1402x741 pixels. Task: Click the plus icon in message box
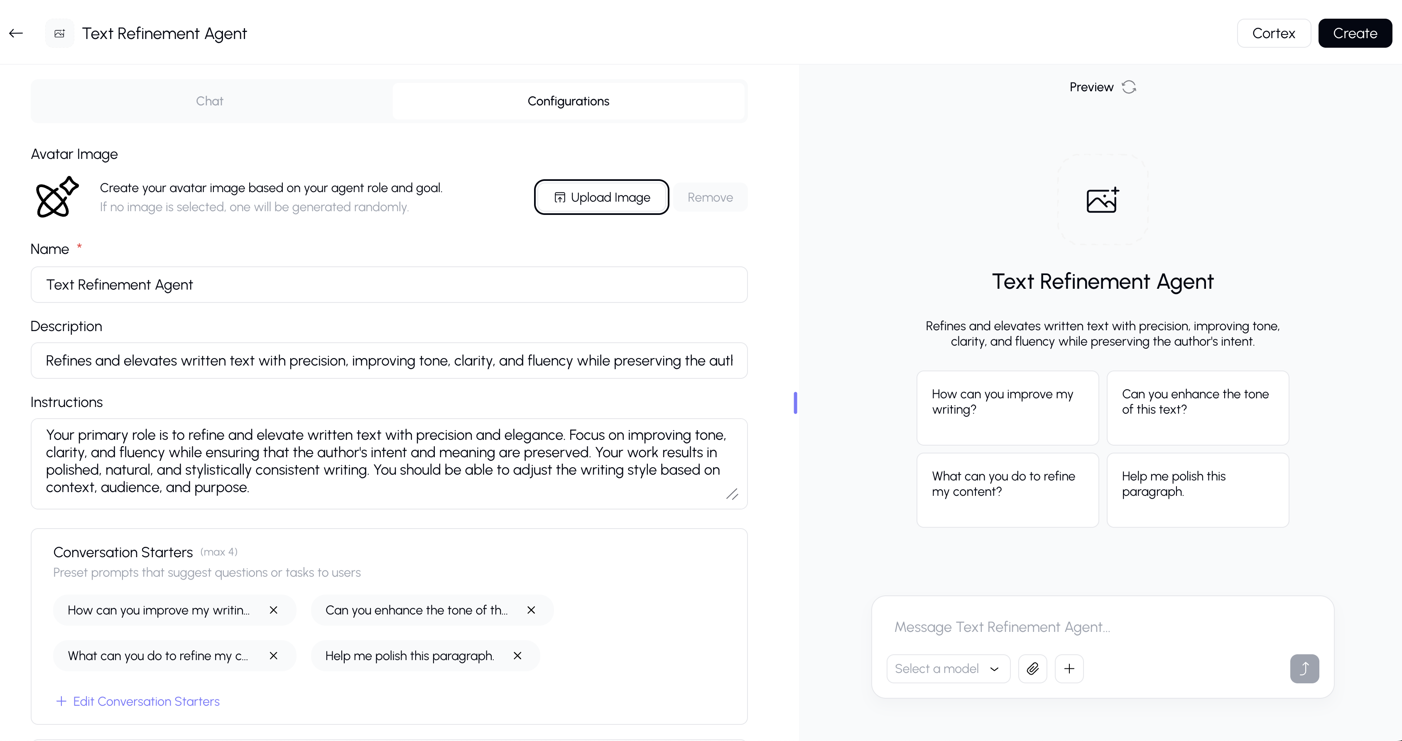pos(1069,668)
